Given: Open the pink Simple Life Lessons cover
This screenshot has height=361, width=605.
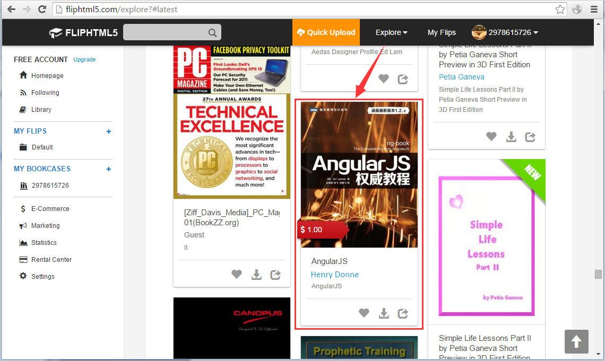Looking at the screenshot, I should [x=487, y=242].
